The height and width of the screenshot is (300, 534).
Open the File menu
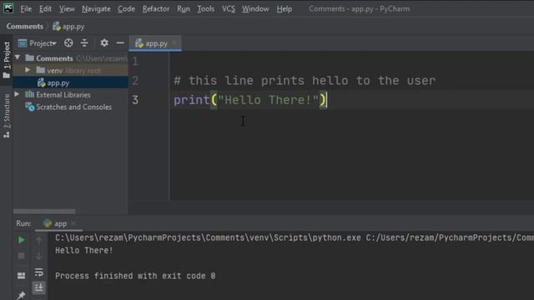click(x=26, y=9)
